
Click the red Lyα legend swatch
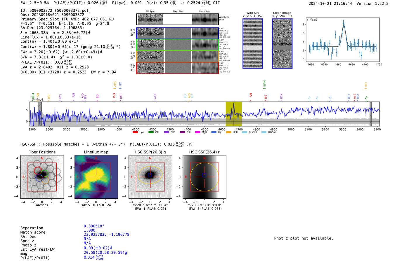(135, 132)
